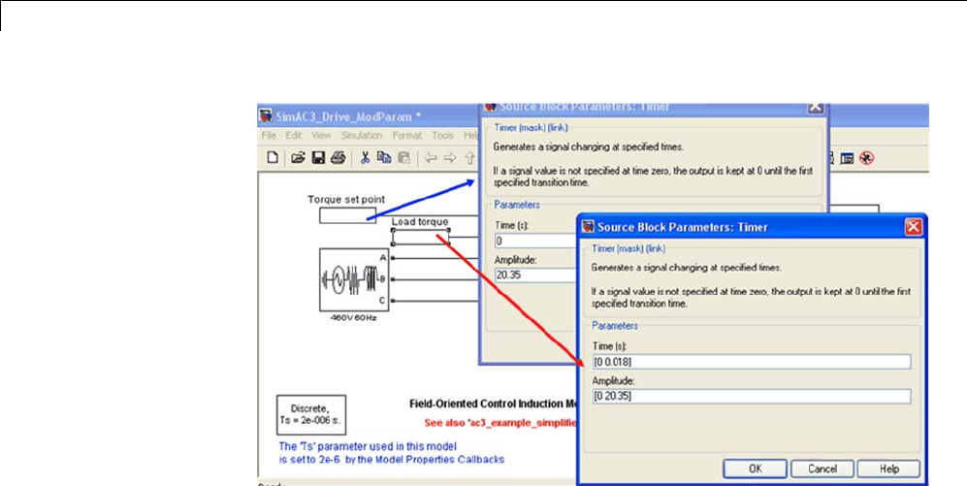Select the Load torque block
This screenshot has width=967, height=486.
421,237
